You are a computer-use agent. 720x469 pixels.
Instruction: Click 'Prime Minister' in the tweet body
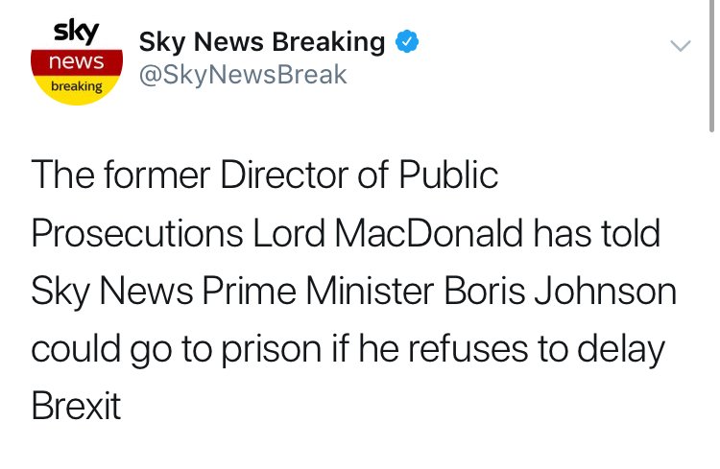coord(318,291)
